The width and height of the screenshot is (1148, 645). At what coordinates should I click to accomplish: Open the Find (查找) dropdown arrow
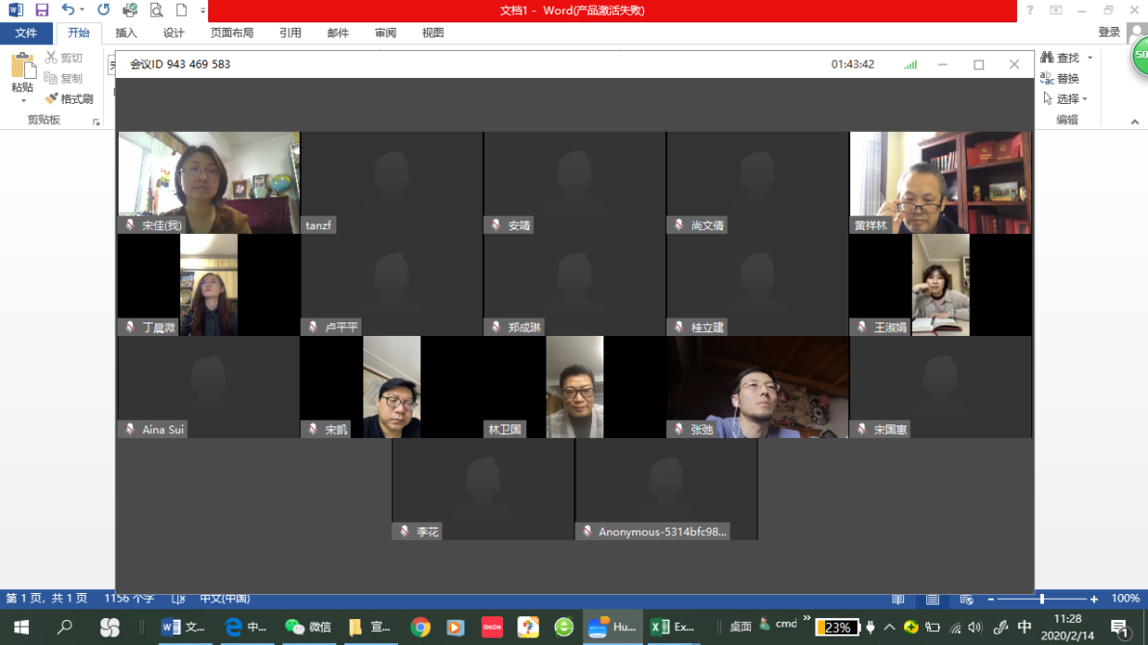tap(1090, 58)
